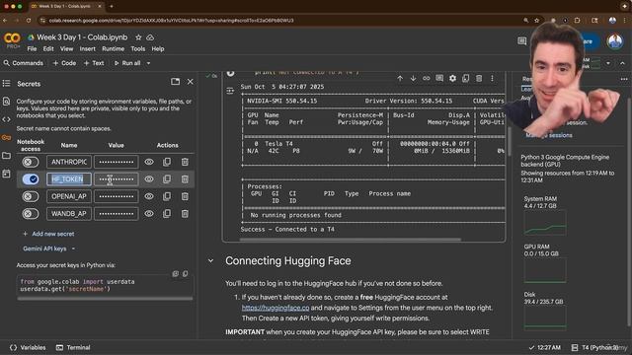Viewport: 632px width, 355px height.
Task: Delete the WANDB_AP secret
Action: 185,214
